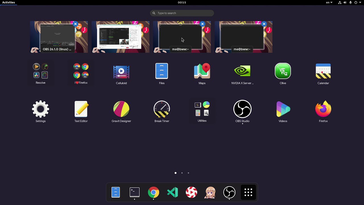Open the green VS Code-style icon in dock

click(x=172, y=192)
